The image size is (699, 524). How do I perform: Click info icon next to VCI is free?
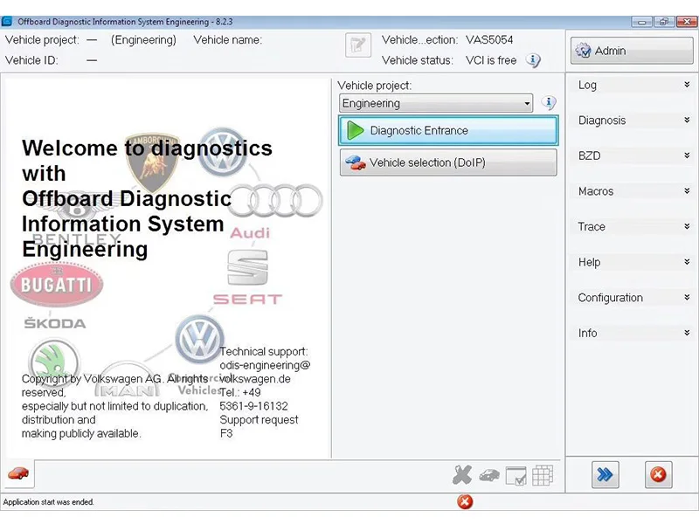coord(533,60)
